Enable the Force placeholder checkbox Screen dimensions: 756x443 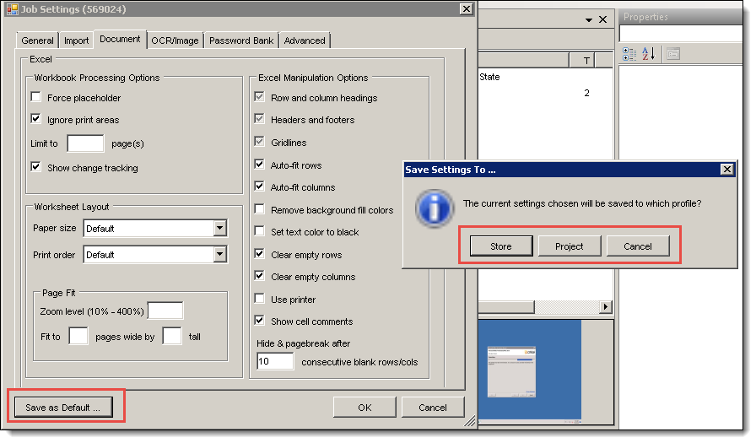click(x=36, y=98)
